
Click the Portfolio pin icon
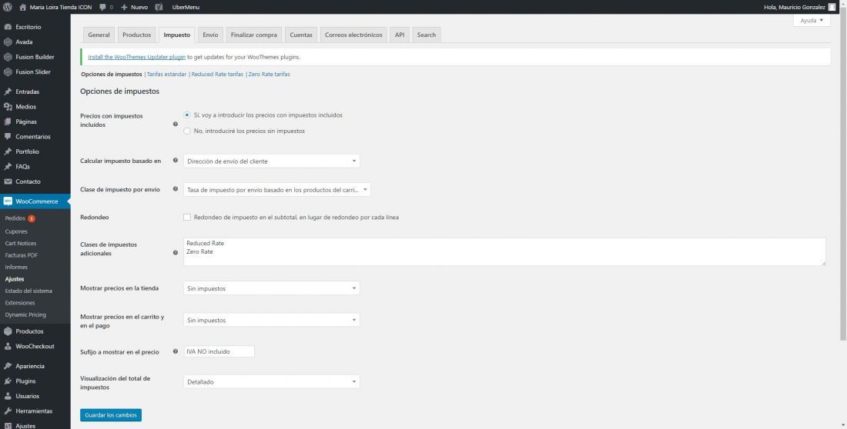tap(8, 151)
